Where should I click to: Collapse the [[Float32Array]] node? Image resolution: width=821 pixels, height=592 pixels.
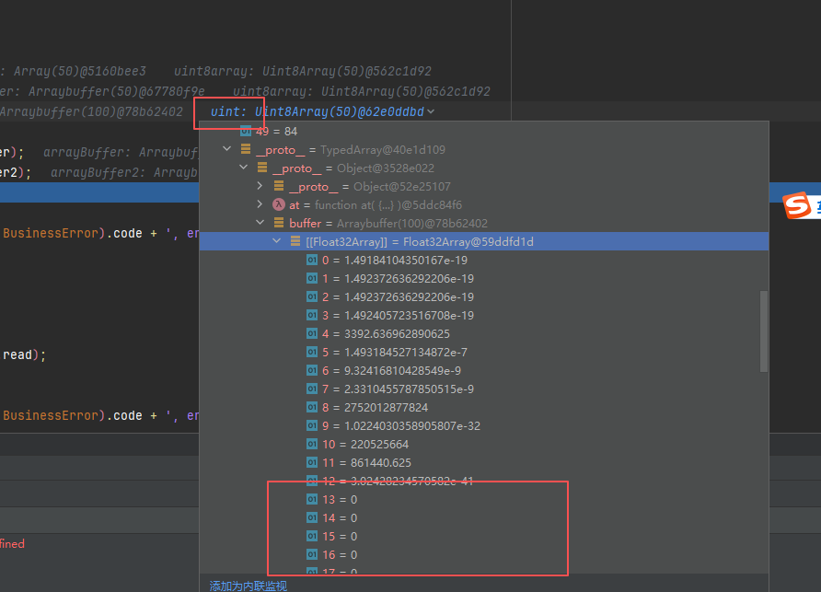[277, 241]
